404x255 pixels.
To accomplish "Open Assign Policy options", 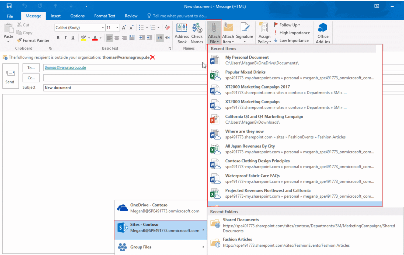I will coord(264,32).
